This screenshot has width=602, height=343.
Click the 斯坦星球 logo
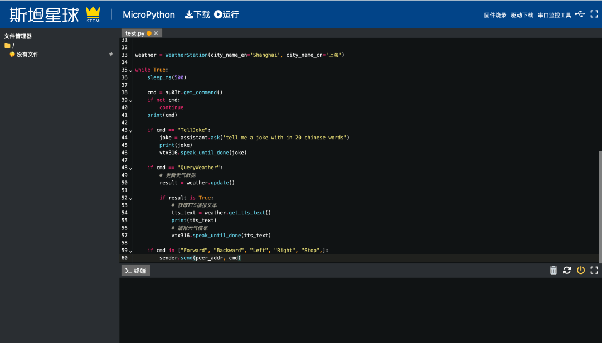point(44,15)
